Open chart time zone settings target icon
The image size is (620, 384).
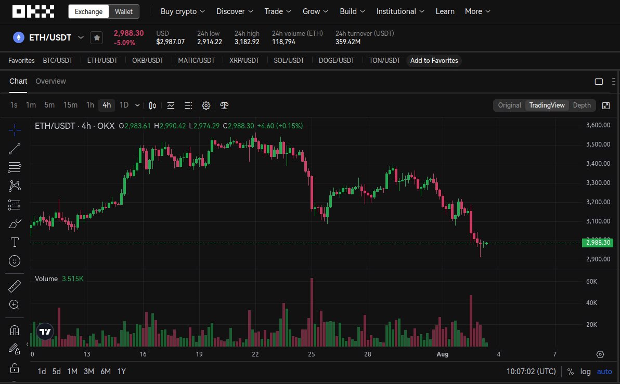[x=600, y=354]
